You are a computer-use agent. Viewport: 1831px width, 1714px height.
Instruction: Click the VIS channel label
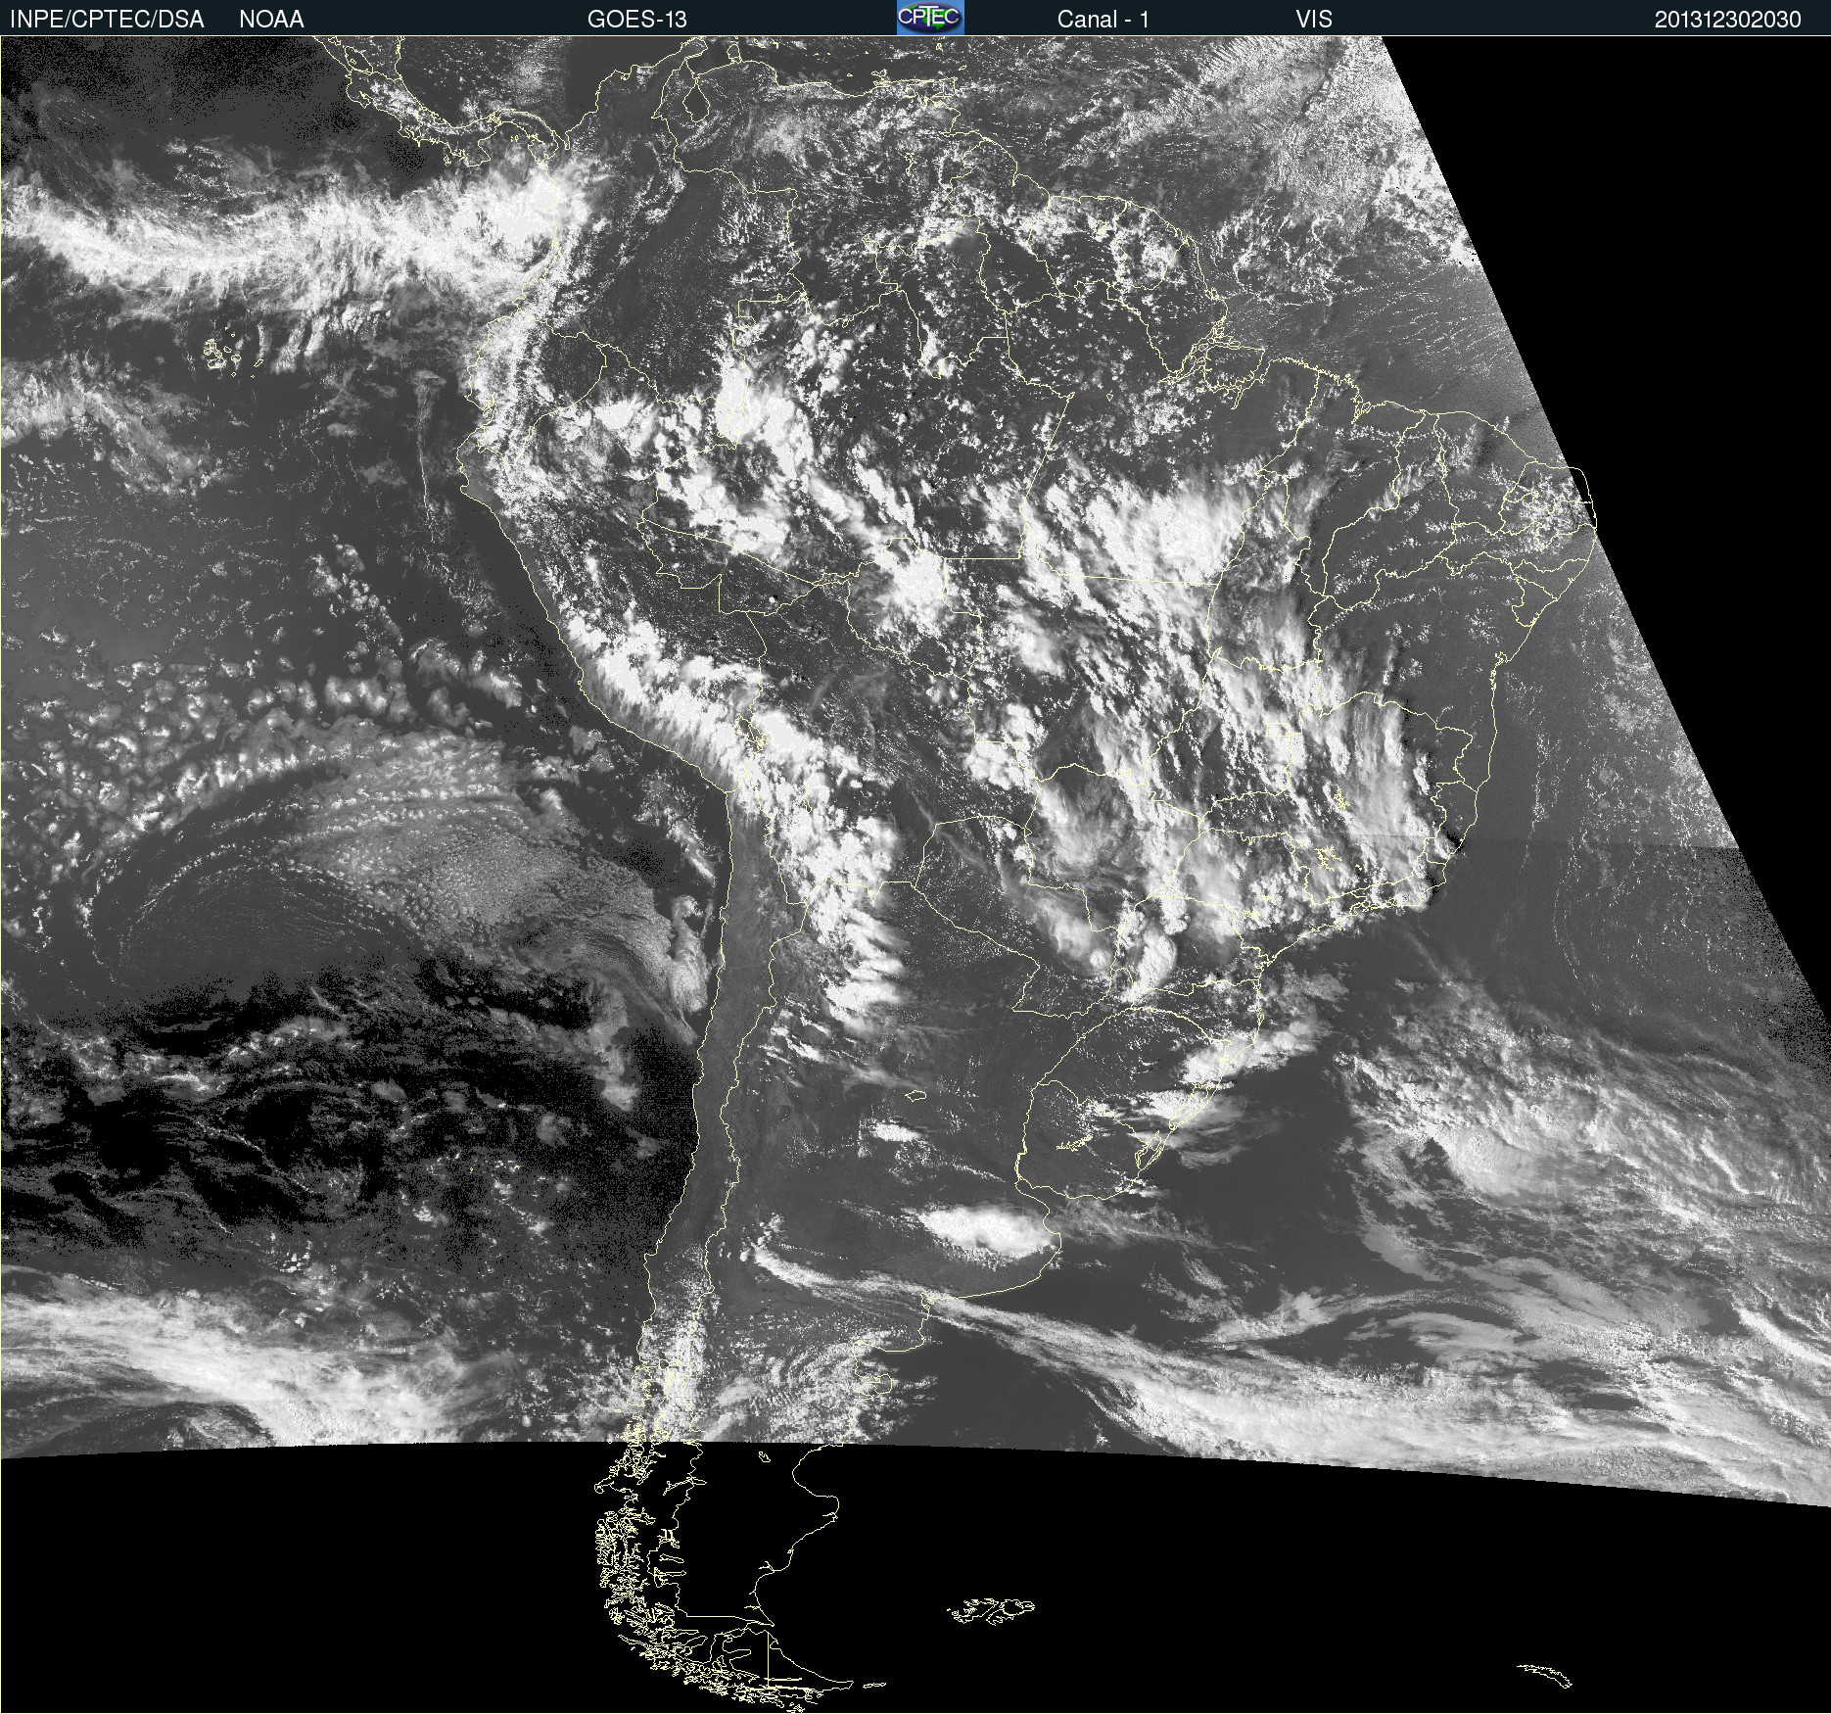click(1314, 19)
